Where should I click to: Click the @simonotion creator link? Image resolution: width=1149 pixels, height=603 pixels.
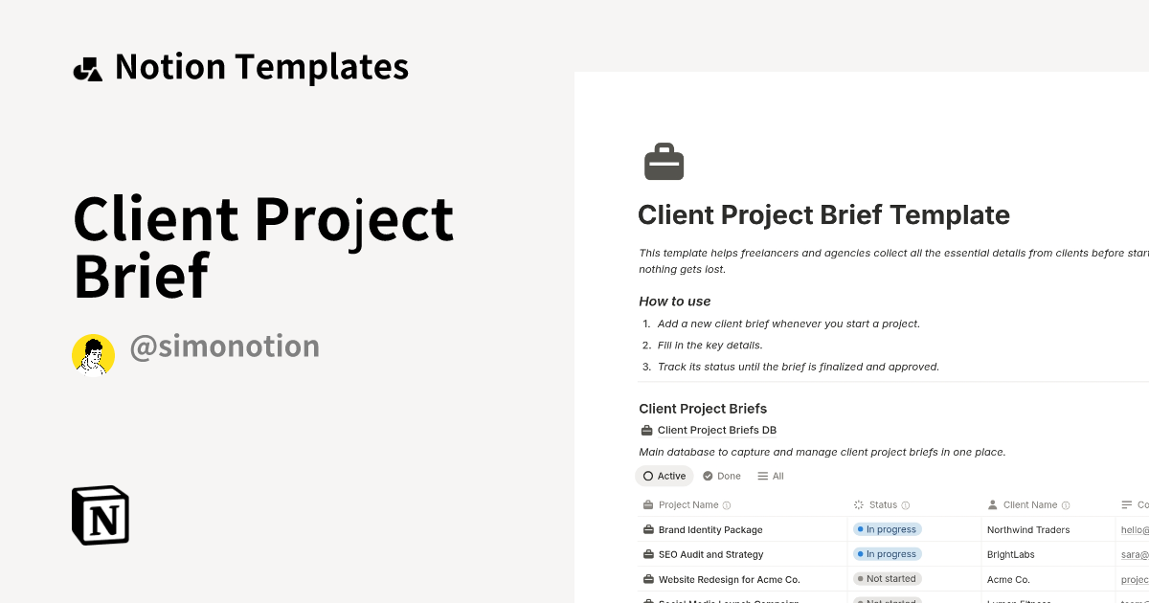tap(225, 346)
